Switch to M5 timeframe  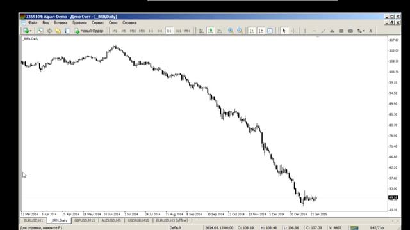(x=124, y=31)
